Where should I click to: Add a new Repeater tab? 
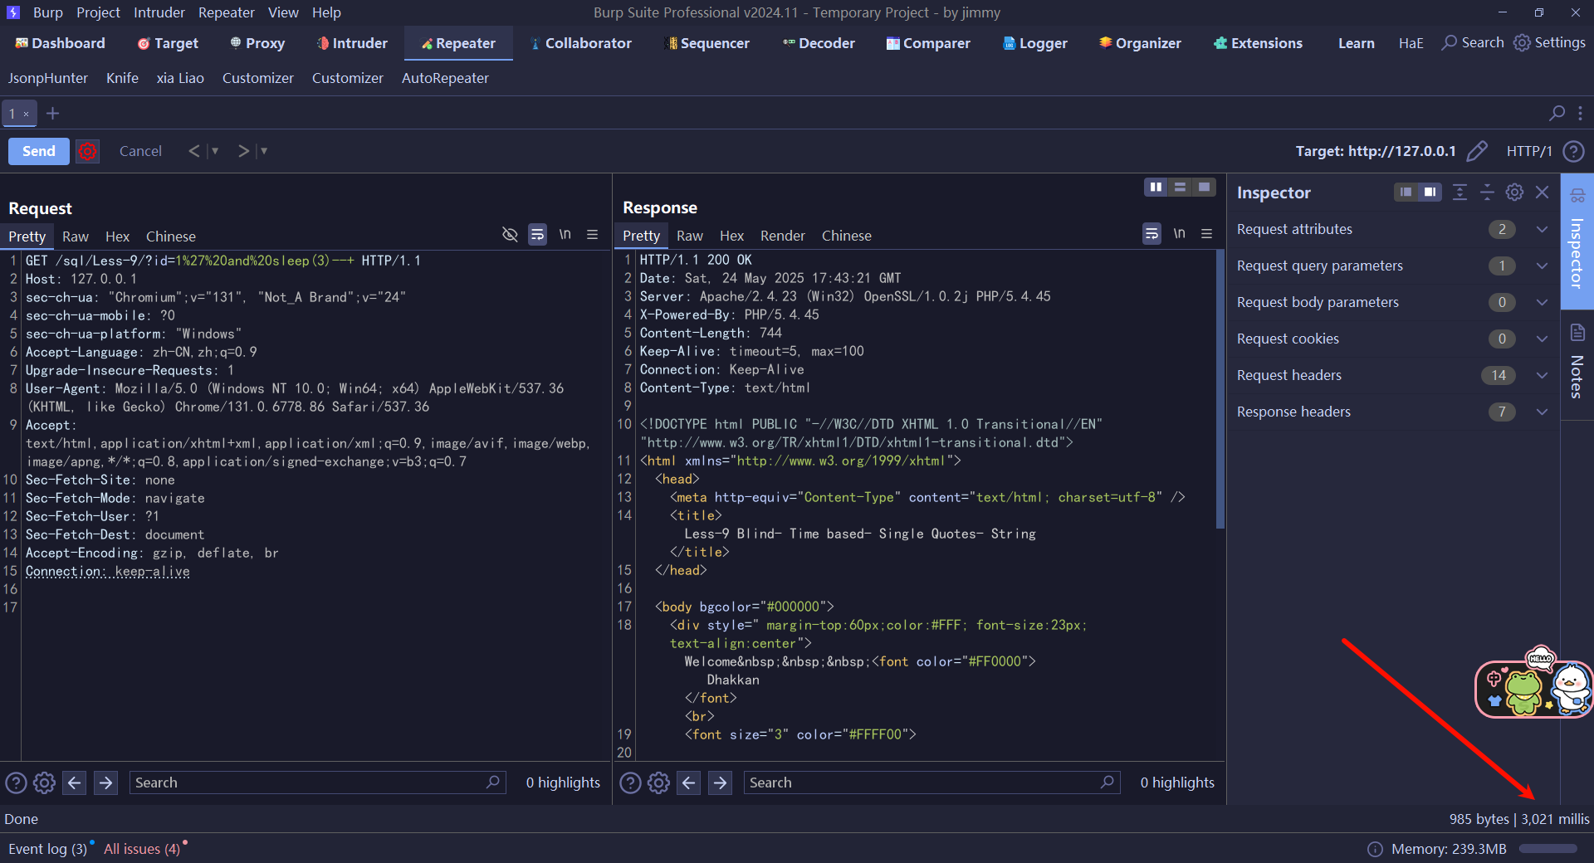(52, 114)
